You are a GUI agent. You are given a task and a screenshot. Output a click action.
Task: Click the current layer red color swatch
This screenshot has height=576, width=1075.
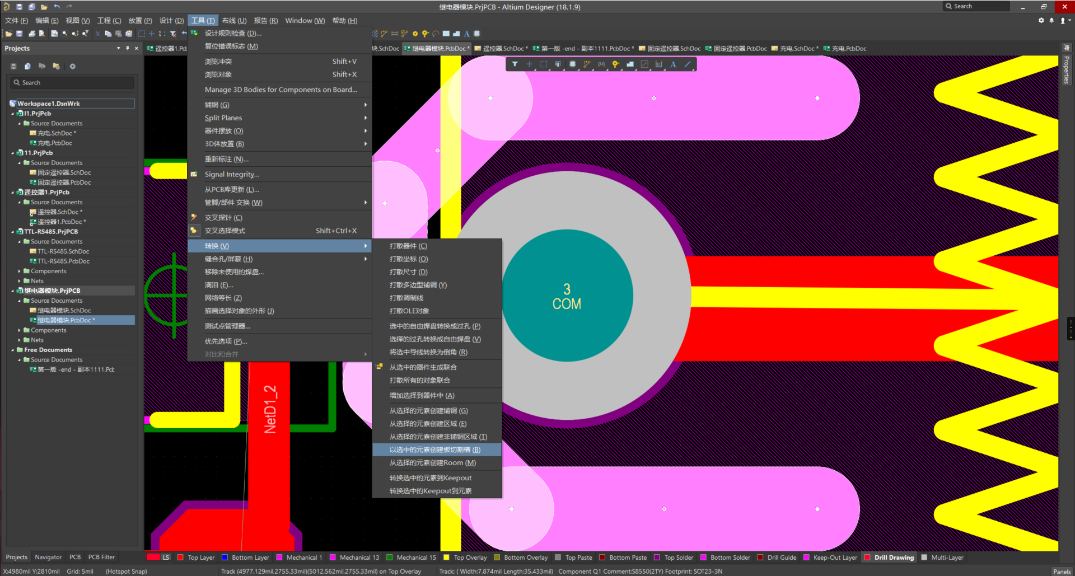click(153, 558)
